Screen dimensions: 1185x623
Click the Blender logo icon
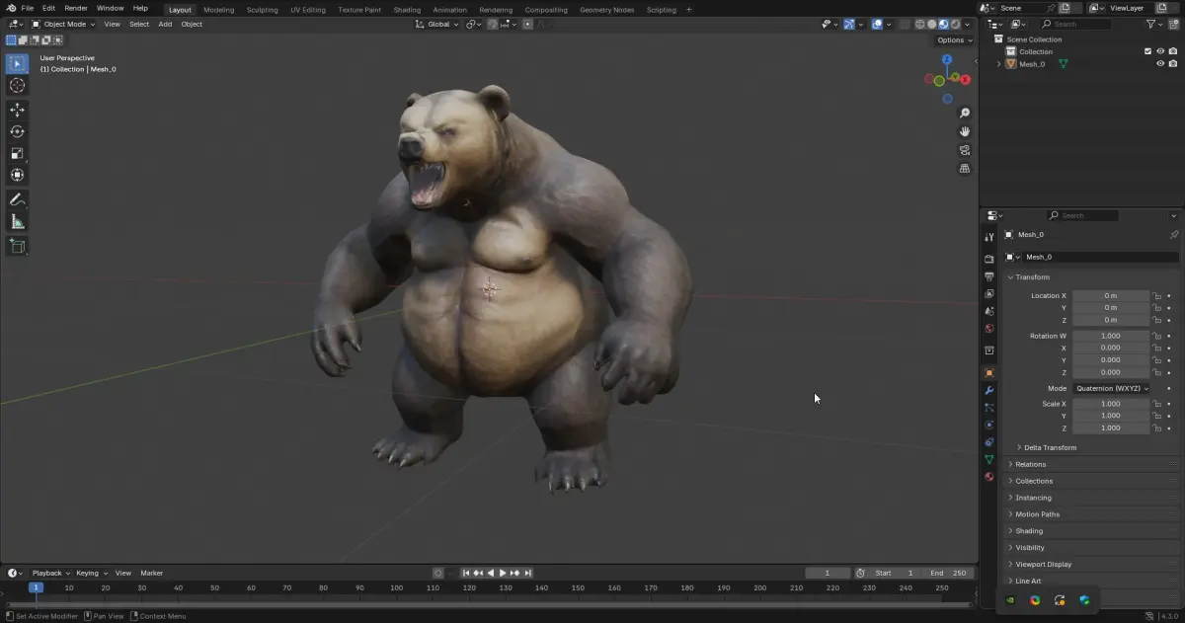(x=11, y=9)
